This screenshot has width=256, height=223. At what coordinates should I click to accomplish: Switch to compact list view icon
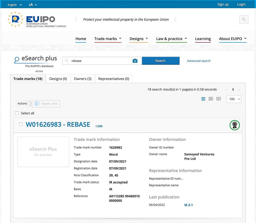[x=211, y=99]
